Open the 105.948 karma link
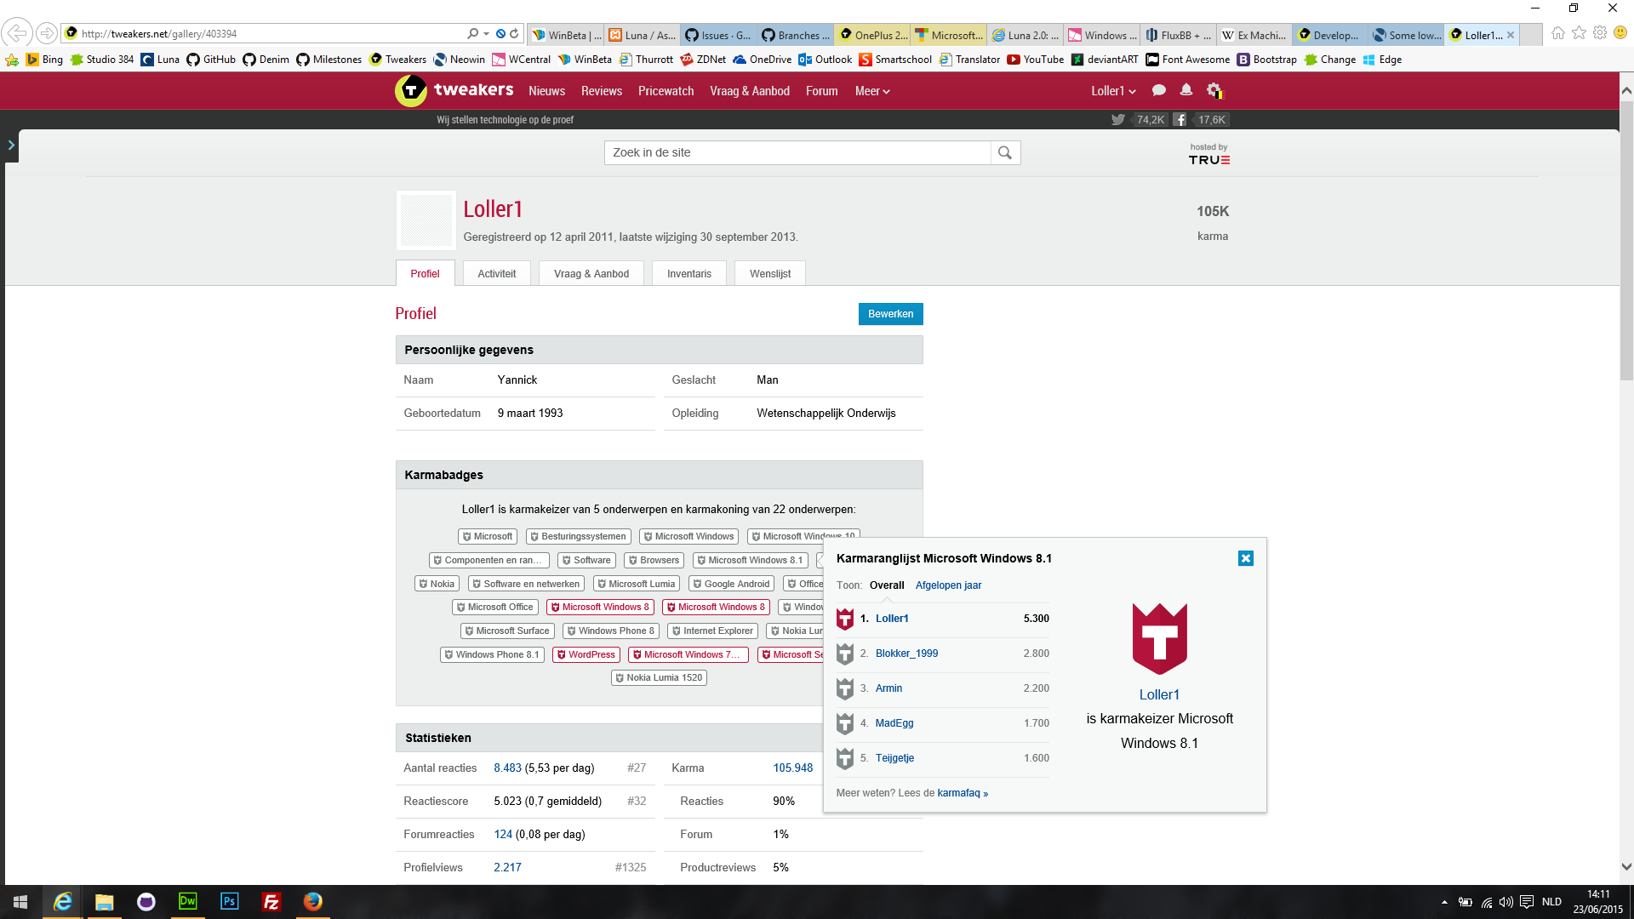1634x919 pixels. tap(792, 768)
